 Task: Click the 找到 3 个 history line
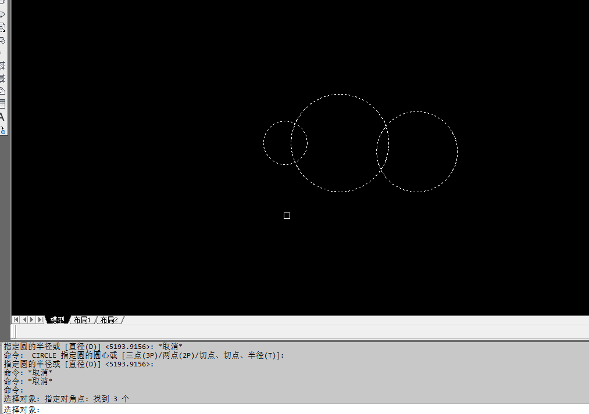tap(66, 399)
